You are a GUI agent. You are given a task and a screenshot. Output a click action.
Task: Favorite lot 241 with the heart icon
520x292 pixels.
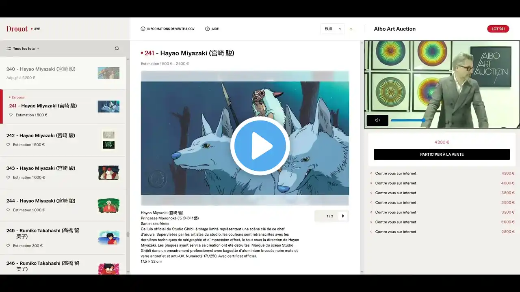click(11, 115)
